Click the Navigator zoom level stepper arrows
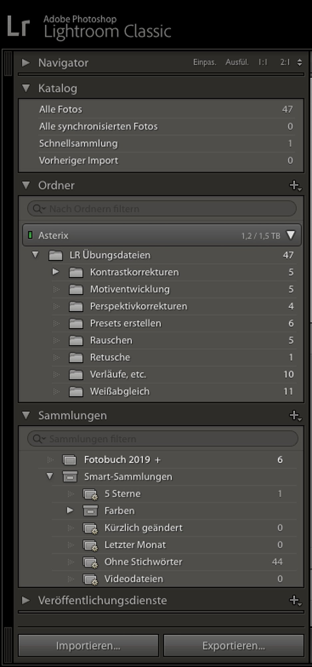312x667 pixels. point(300,62)
